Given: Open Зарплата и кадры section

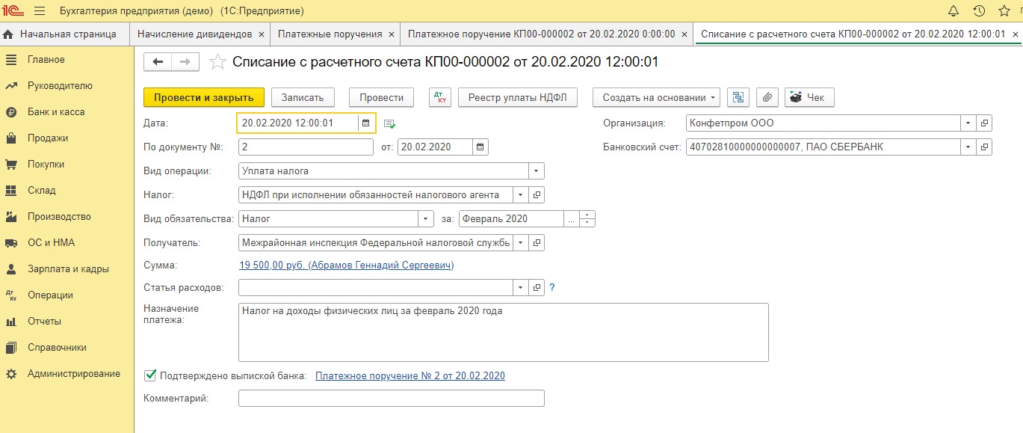Looking at the screenshot, I should (68, 269).
